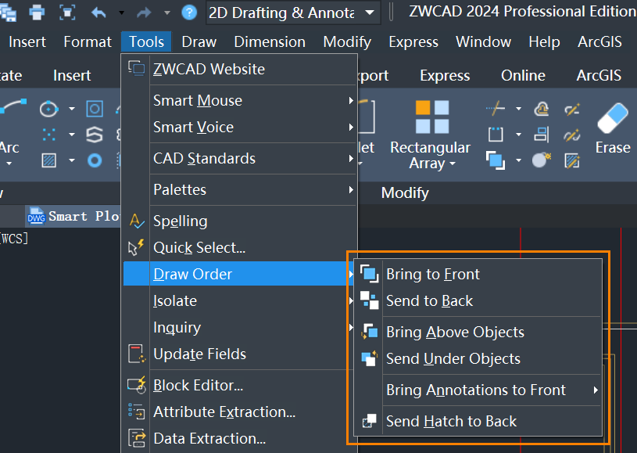Expand the Smart Voice submenu

(240, 128)
